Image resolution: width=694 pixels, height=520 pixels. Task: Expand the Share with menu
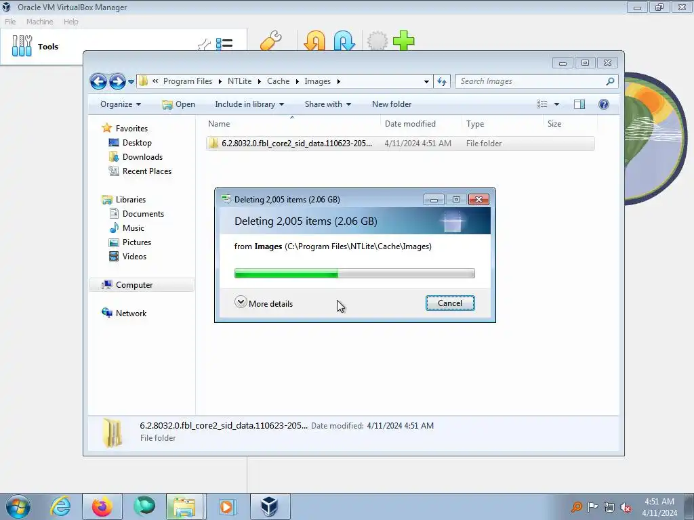pyautogui.click(x=327, y=104)
